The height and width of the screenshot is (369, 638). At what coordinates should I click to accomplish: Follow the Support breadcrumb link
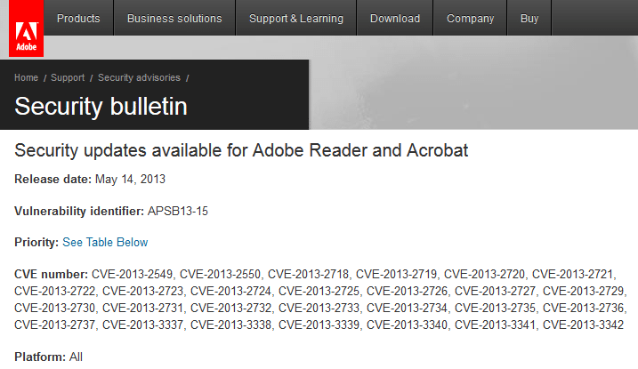pyautogui.click(x=68, y=77)
